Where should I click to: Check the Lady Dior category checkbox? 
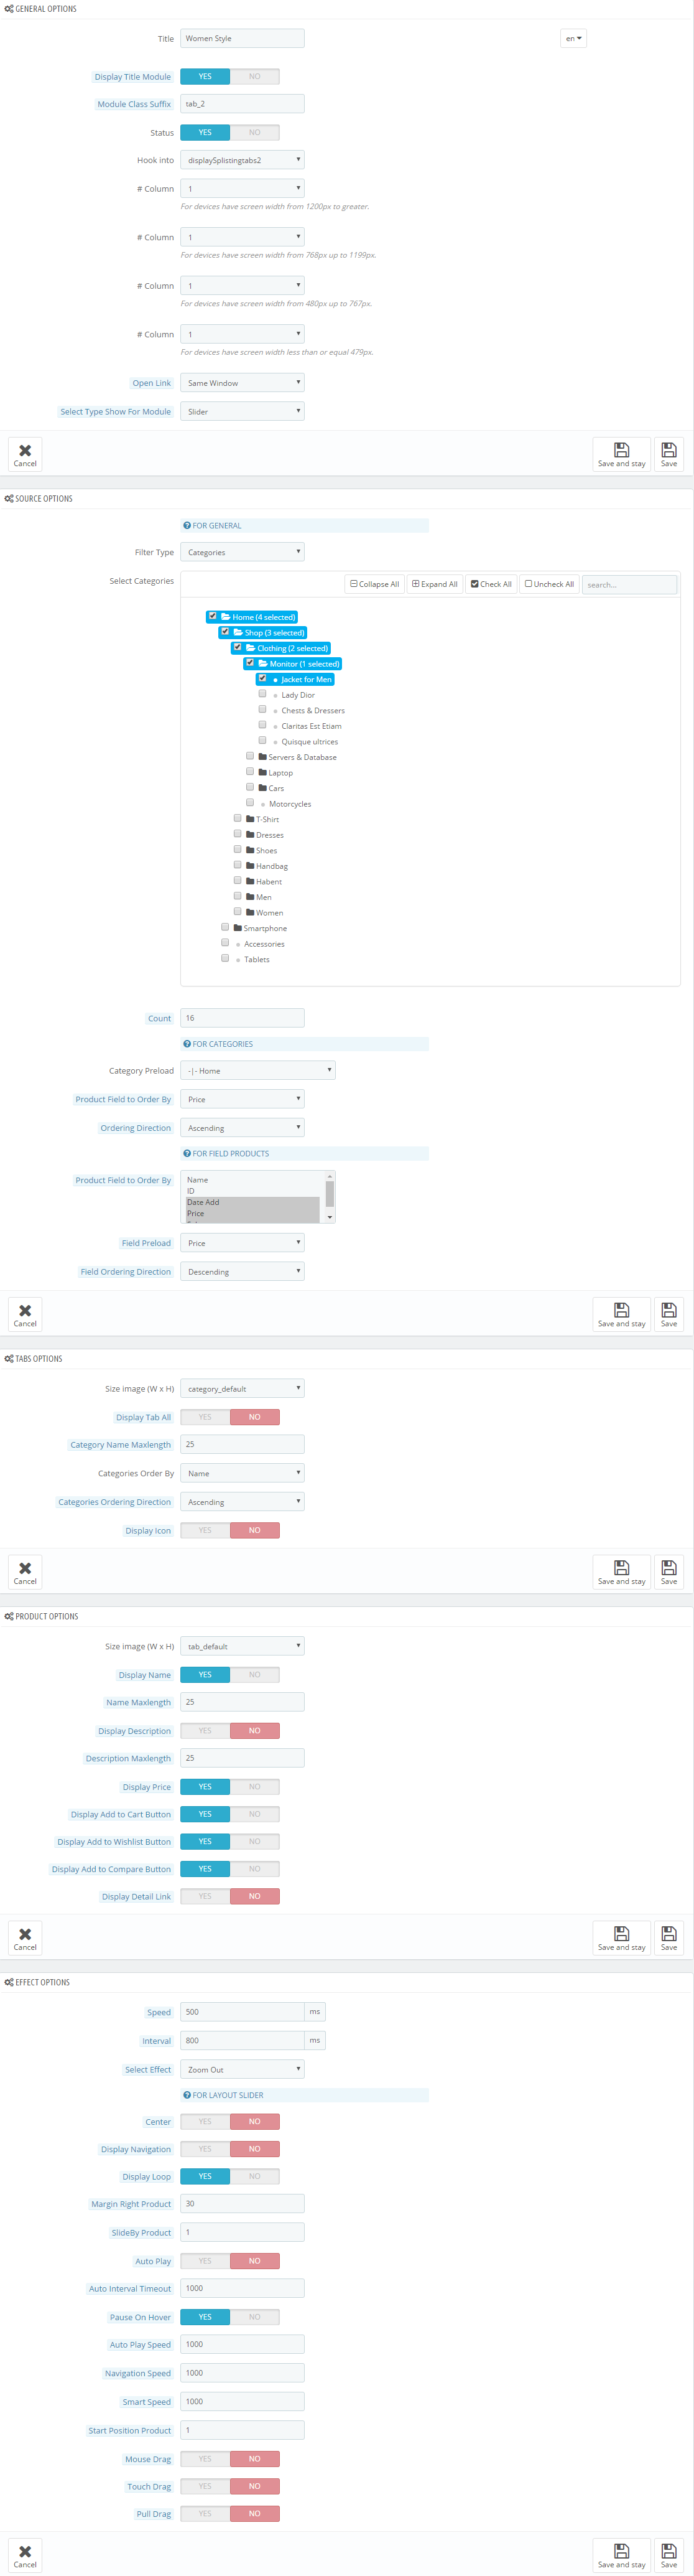click(262, 694)
